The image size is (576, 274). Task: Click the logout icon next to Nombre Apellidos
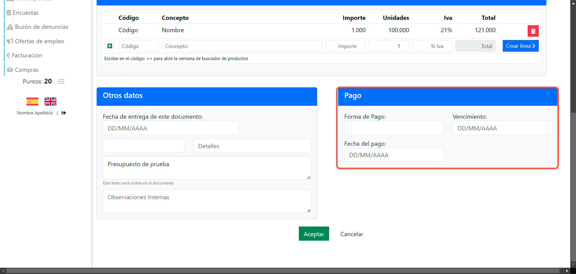tap(64, 113)
